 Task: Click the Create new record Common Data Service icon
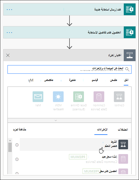pyautogui.click(x=123, y=159)
